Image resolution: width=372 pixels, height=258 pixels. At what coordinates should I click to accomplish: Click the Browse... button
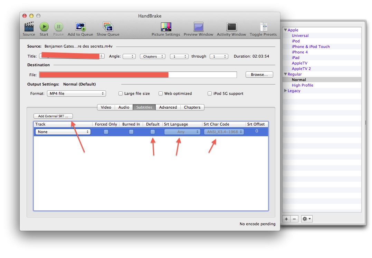pyautogui.click(x=259, y=75)
